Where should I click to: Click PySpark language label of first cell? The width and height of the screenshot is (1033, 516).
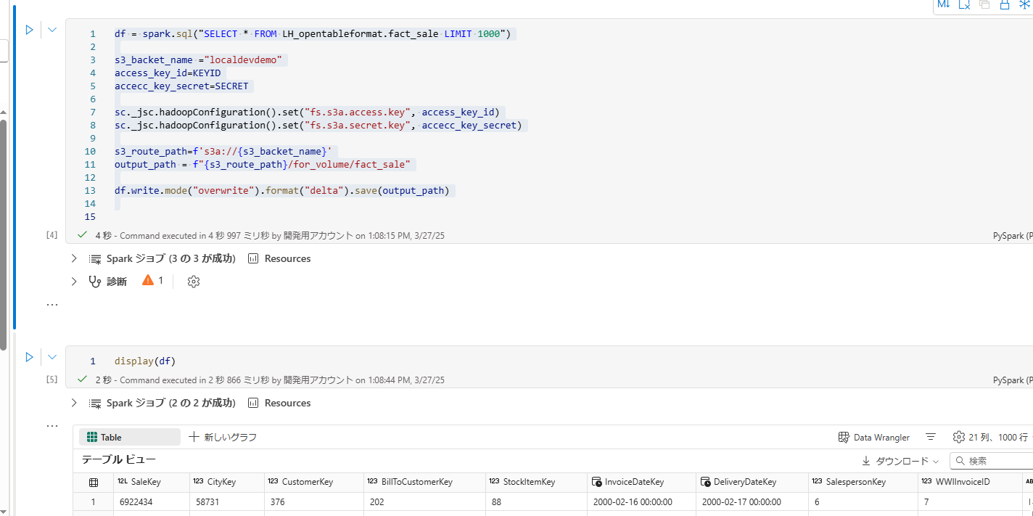click(x=1013, y=236)
